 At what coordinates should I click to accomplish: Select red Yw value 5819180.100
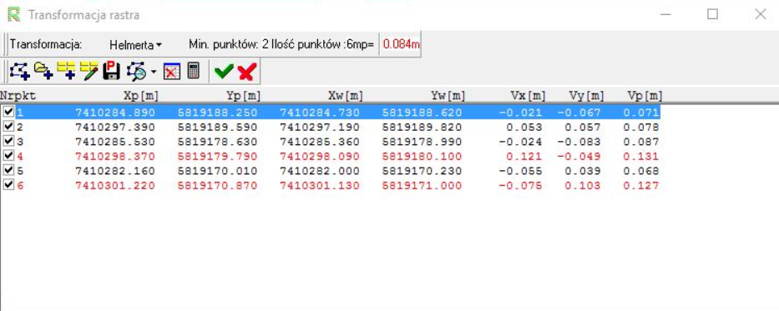(x=422, y=157)
